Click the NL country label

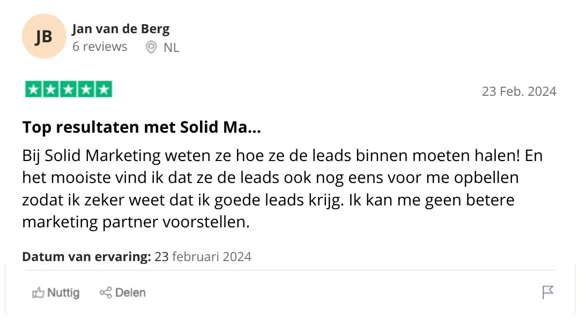pyautogui.click(x=171, y=48)
